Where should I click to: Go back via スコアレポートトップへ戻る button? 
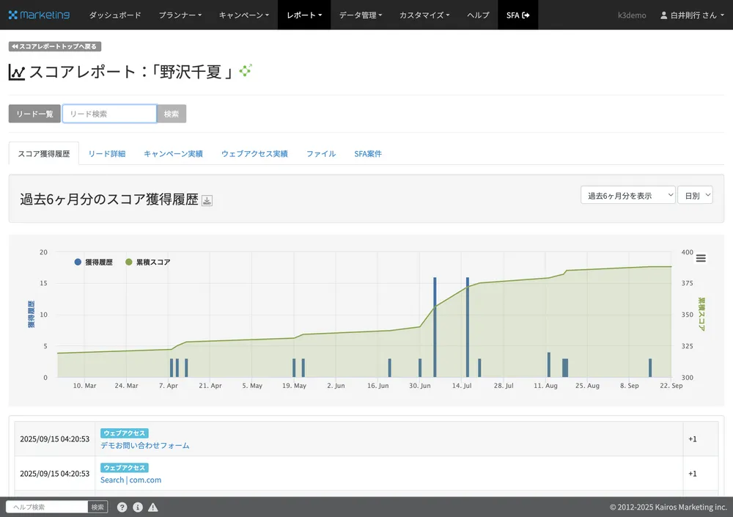(x=55, y=46)
